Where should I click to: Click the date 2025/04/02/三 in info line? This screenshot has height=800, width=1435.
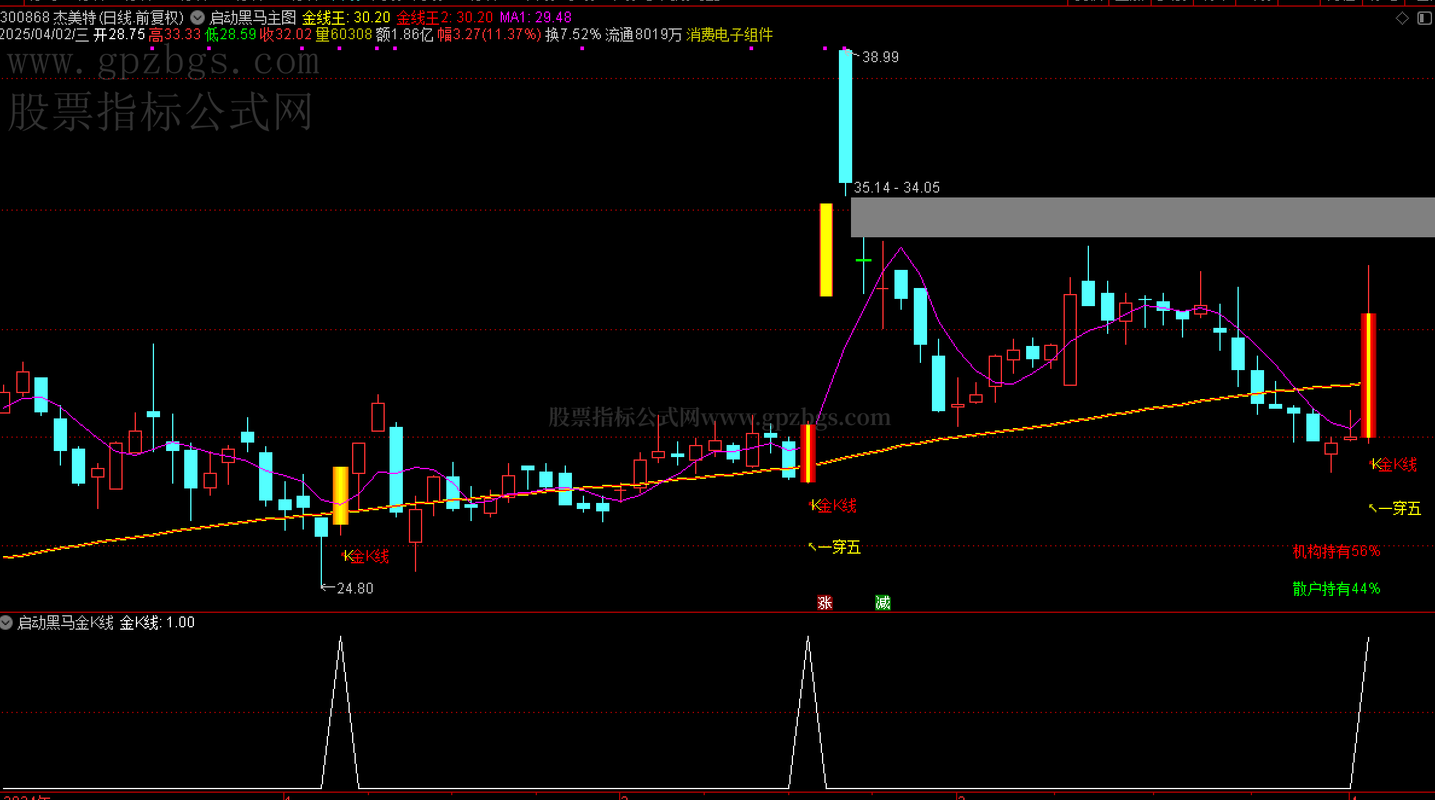coord(44,35)
